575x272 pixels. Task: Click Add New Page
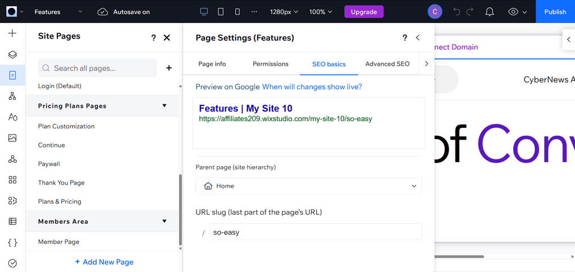tap(104, 262)
